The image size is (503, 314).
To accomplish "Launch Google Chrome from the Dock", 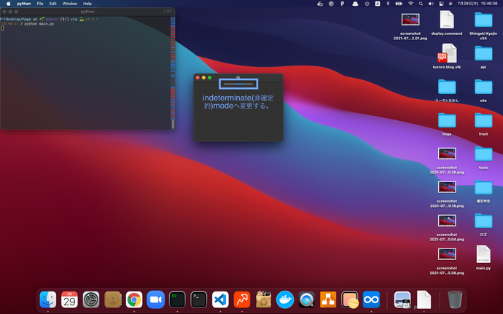I will click(134, 299).
